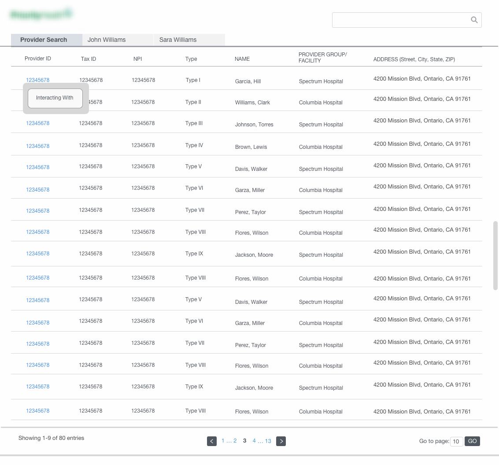Open Provider ID link for Brown, Lewis

click(38, 146)
